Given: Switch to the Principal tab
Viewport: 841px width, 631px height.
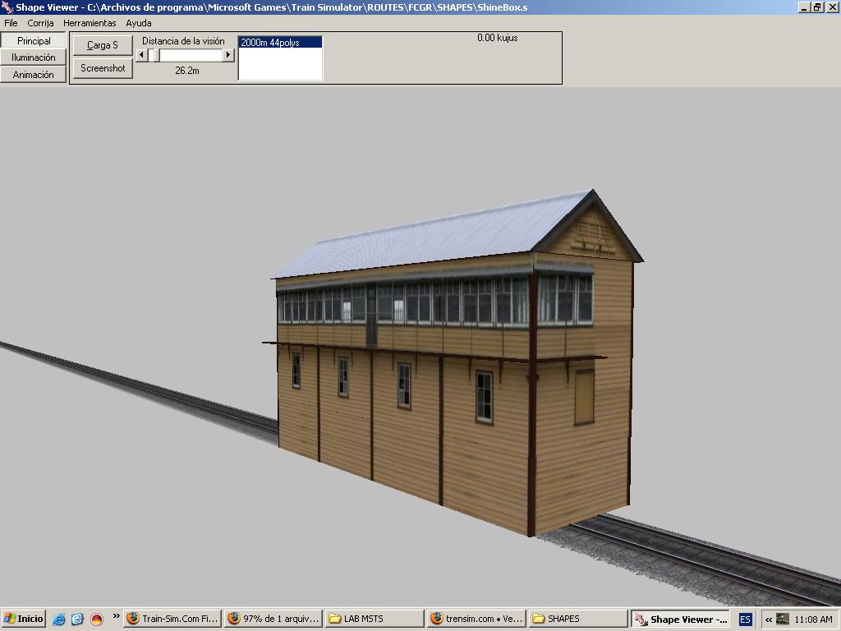Looking at the screenshot, I should [x=34, y=41].
